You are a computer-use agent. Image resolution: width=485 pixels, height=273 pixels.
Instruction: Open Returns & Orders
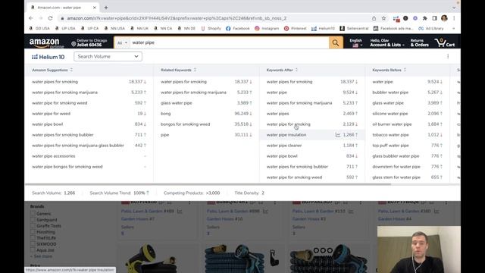tap(419, 42)
